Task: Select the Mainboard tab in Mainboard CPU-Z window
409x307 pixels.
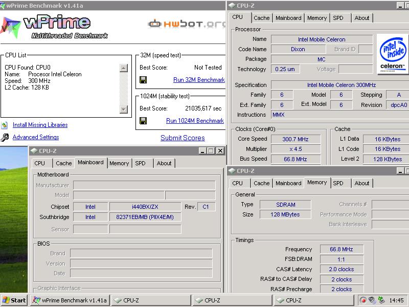Action: click(x=91, y=162)
